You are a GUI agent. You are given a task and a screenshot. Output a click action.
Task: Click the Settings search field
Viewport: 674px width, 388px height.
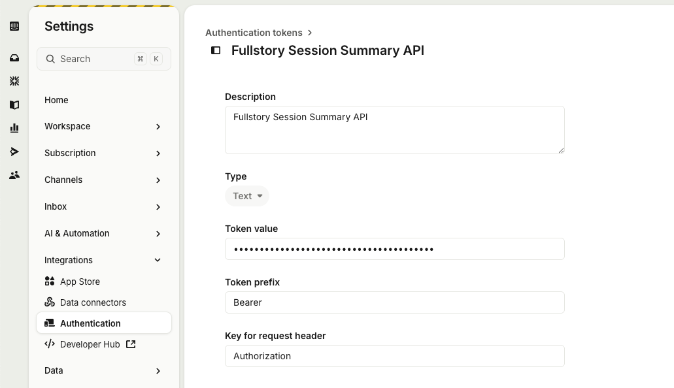(x=104, y=59)
